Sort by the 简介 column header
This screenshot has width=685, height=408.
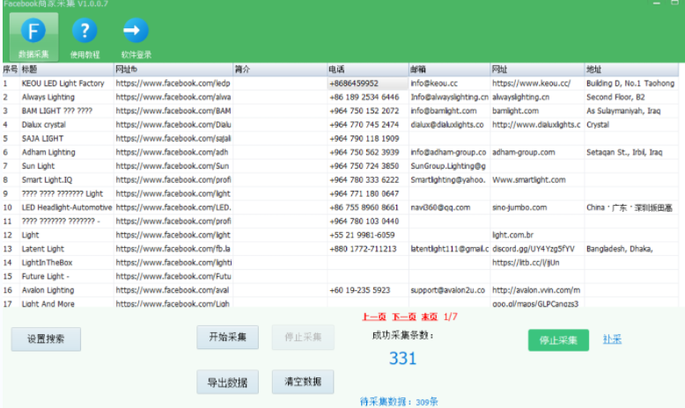[280, 69]
